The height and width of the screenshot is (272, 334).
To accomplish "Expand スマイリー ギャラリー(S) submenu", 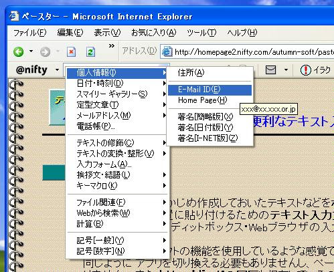I will pos(117,94).
